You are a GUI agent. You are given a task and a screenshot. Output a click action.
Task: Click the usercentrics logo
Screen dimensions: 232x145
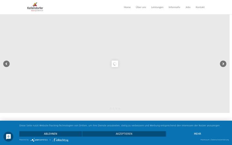[39, 140]
